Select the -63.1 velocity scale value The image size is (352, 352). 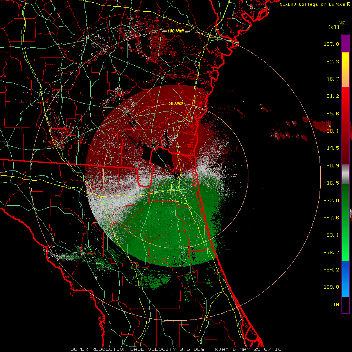331,235
